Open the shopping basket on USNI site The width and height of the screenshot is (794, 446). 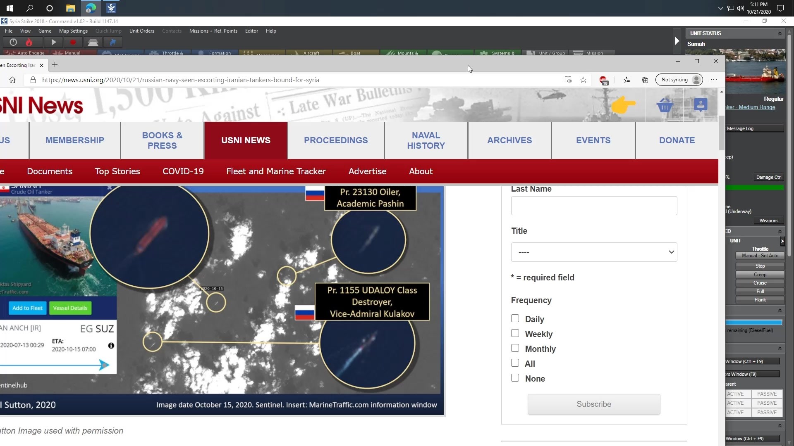[x=665, y=105]
